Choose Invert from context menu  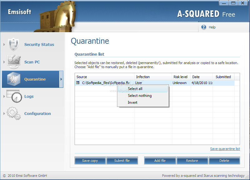[133, 102]
